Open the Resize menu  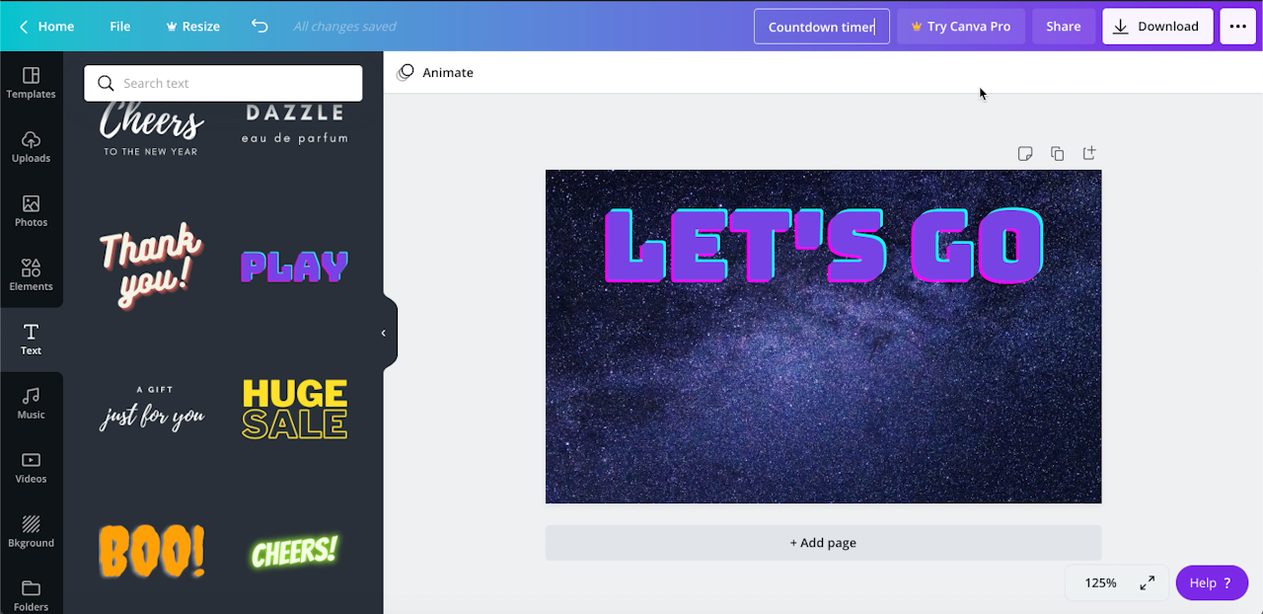tap(192, 27)
